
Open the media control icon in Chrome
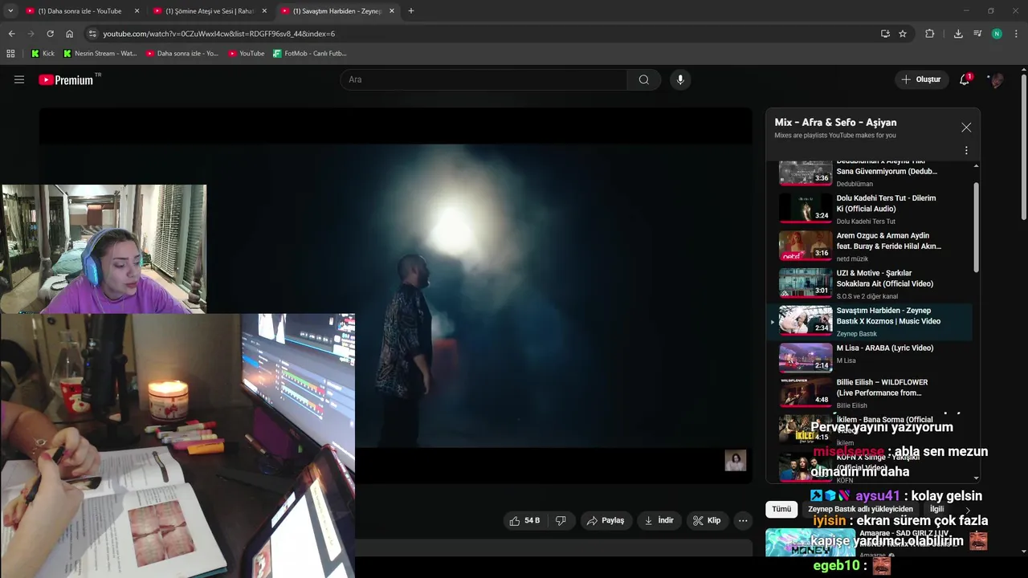977,34
